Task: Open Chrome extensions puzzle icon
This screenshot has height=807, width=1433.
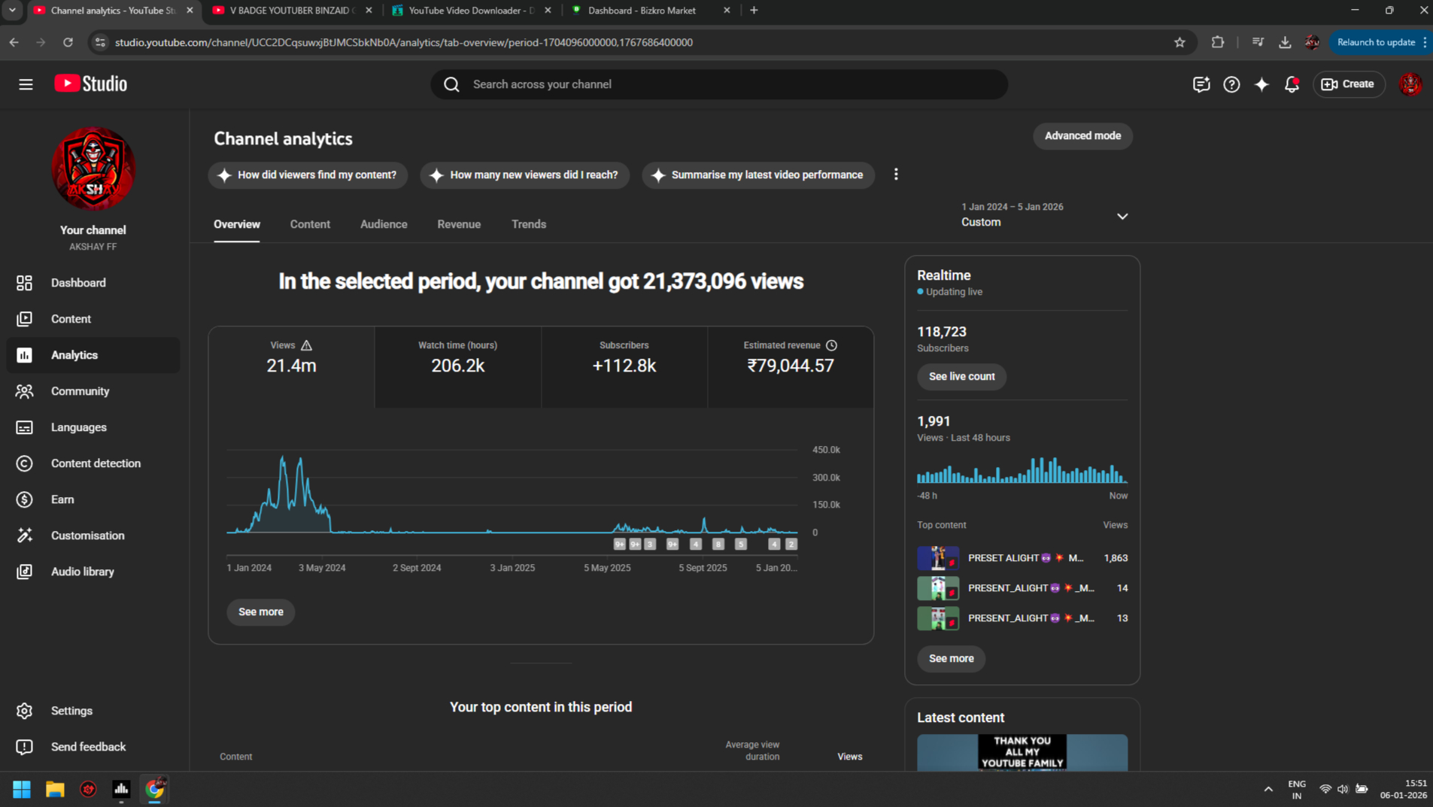Action: (1217, 42)
